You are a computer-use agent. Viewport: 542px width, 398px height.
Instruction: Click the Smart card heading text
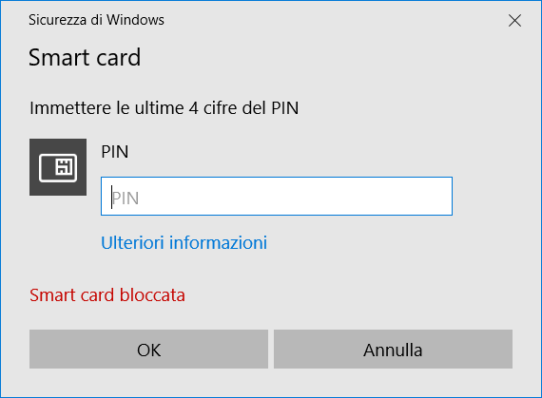tap(85, 57)
